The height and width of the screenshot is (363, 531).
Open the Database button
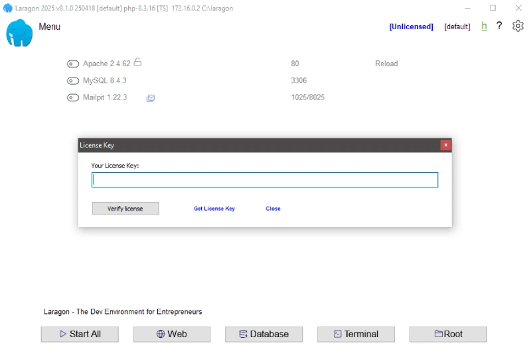tap(264, 335)
